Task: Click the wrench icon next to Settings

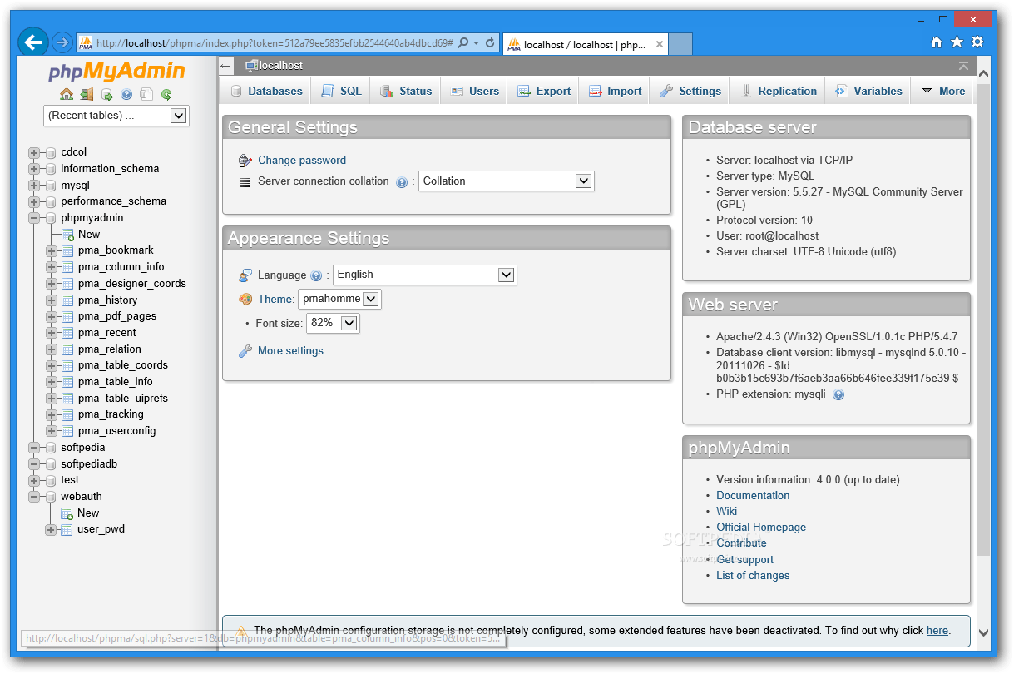Action: click(668, 91)
